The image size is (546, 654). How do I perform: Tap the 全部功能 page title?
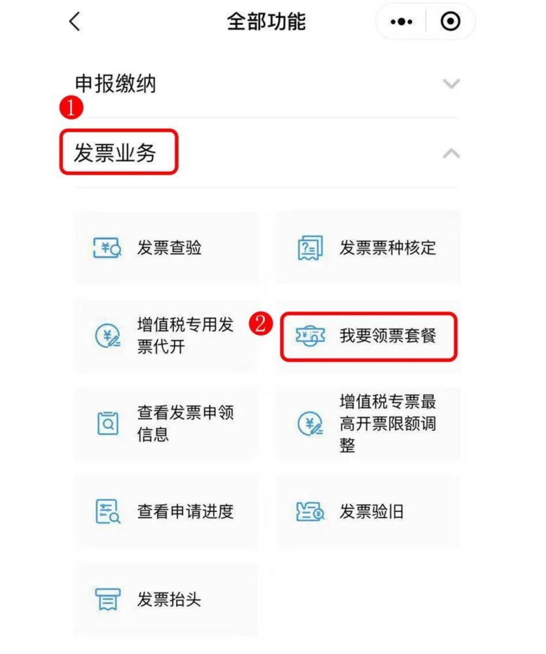coord(266,22)
